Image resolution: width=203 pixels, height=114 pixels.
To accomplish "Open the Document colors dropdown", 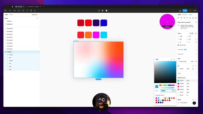I will point(160,95).
